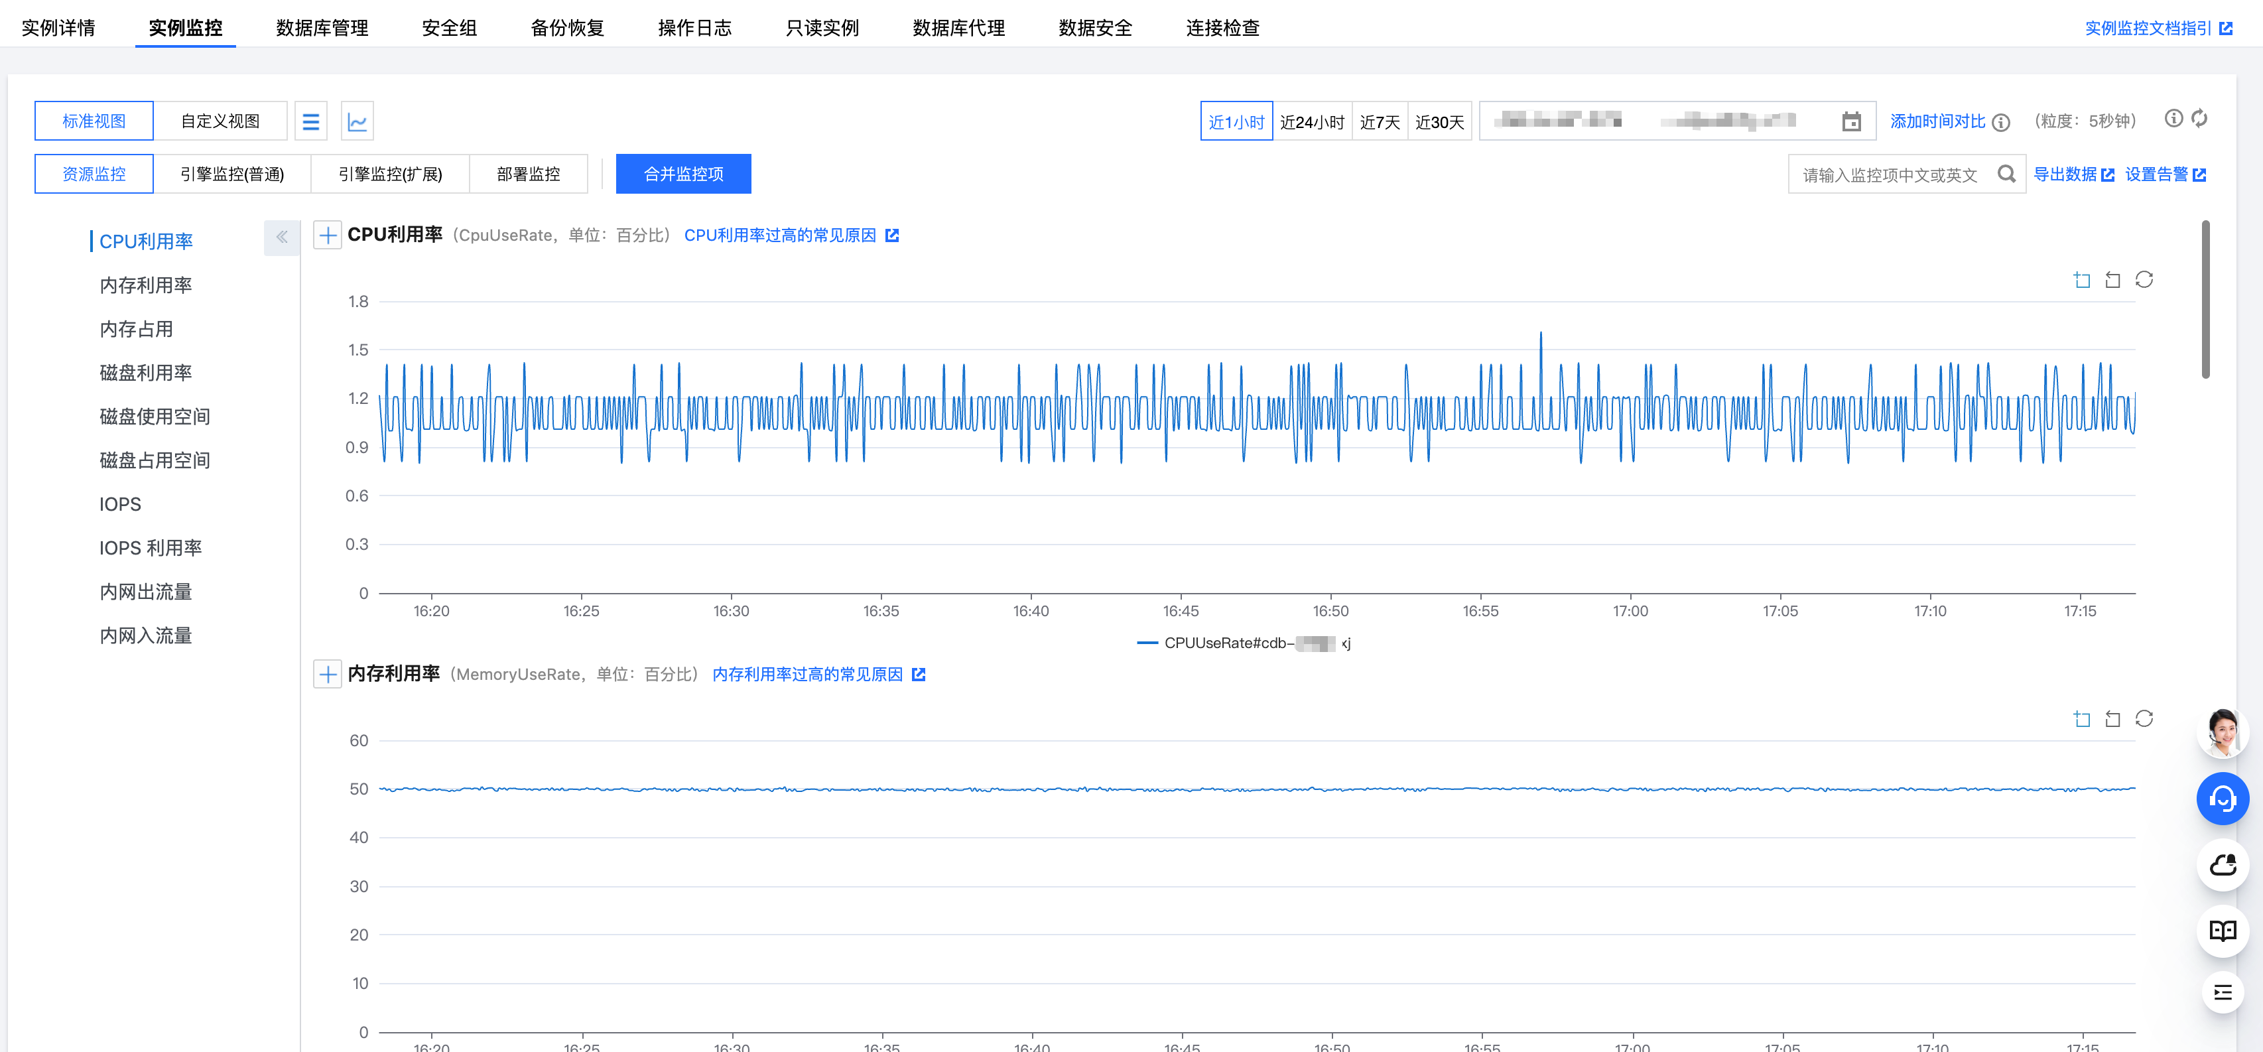This screenshot has width=2263, height=1052.
Task: Refresh all monitoring data icon
Action: point(2199,119)
